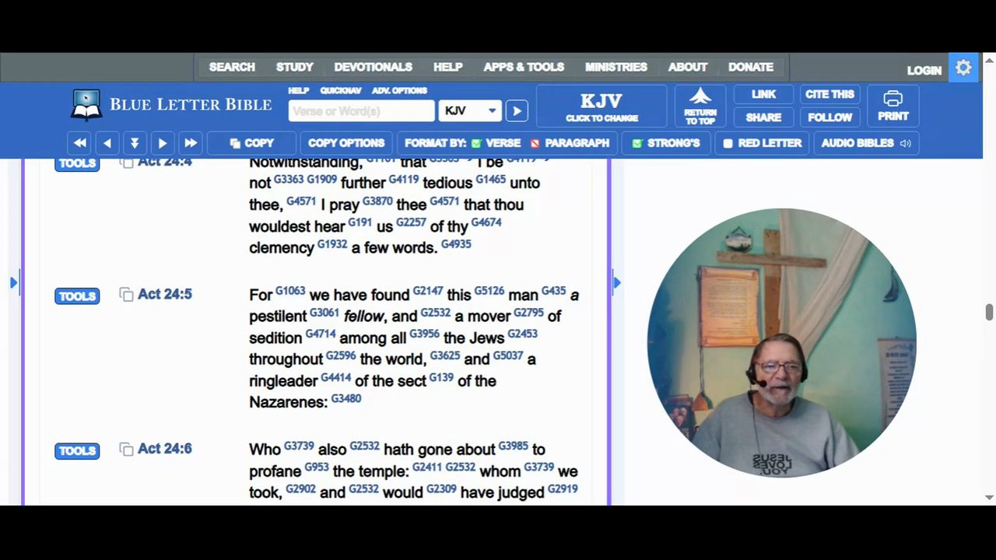Skip forward with double right arrows

coord(190,143)
